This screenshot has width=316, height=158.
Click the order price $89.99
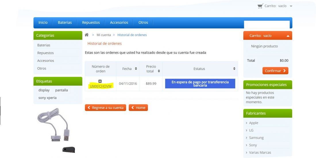tap(151, 83)
